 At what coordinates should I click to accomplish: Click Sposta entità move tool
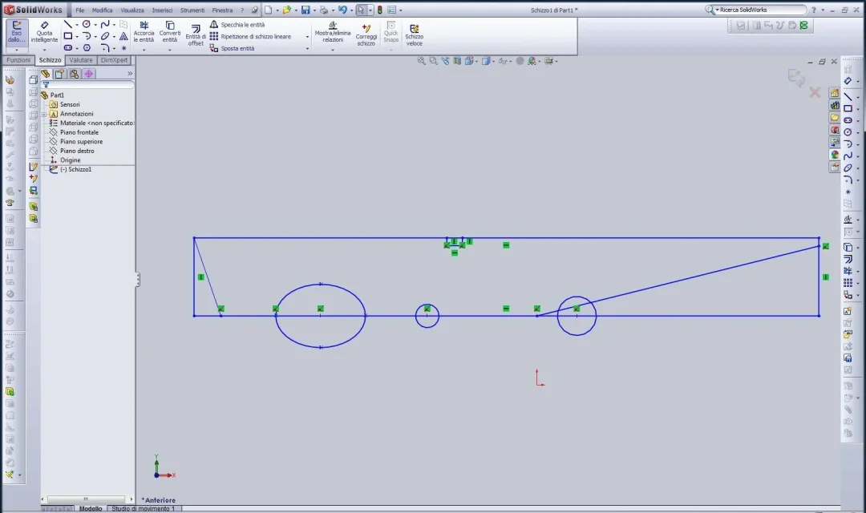pos(232,49)
